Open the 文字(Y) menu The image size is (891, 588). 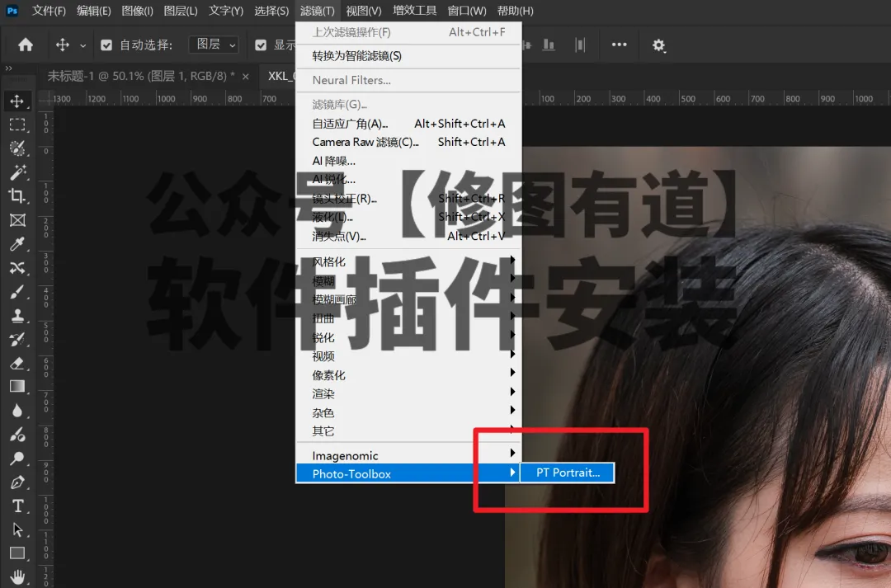225,11
